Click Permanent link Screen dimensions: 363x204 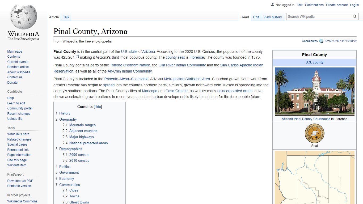point(18,150)
